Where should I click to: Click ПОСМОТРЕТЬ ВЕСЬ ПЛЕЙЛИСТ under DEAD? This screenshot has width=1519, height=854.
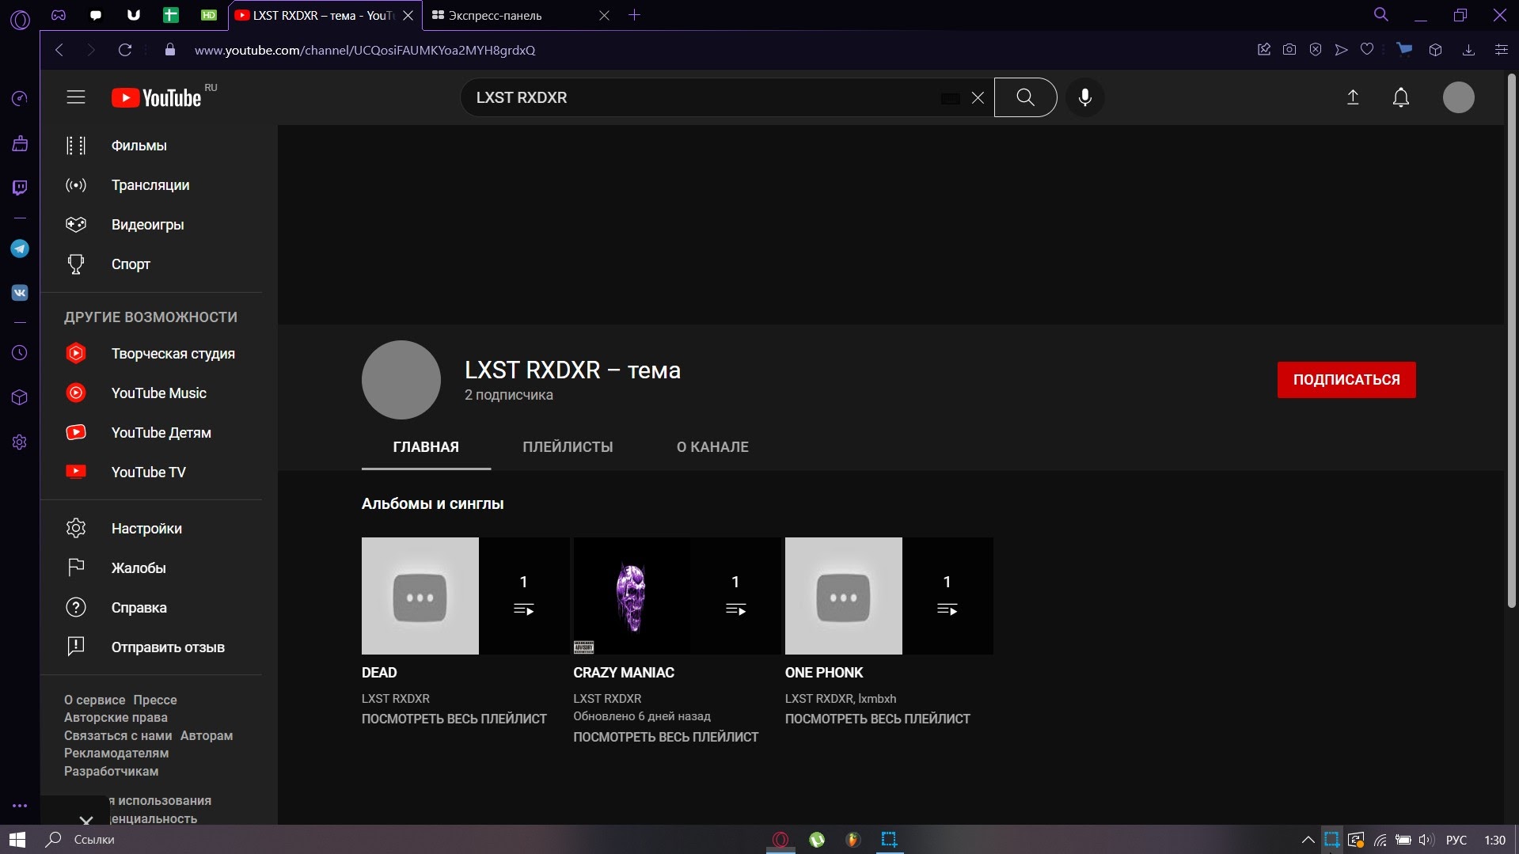pyautogui.click(x=454, y=719)
